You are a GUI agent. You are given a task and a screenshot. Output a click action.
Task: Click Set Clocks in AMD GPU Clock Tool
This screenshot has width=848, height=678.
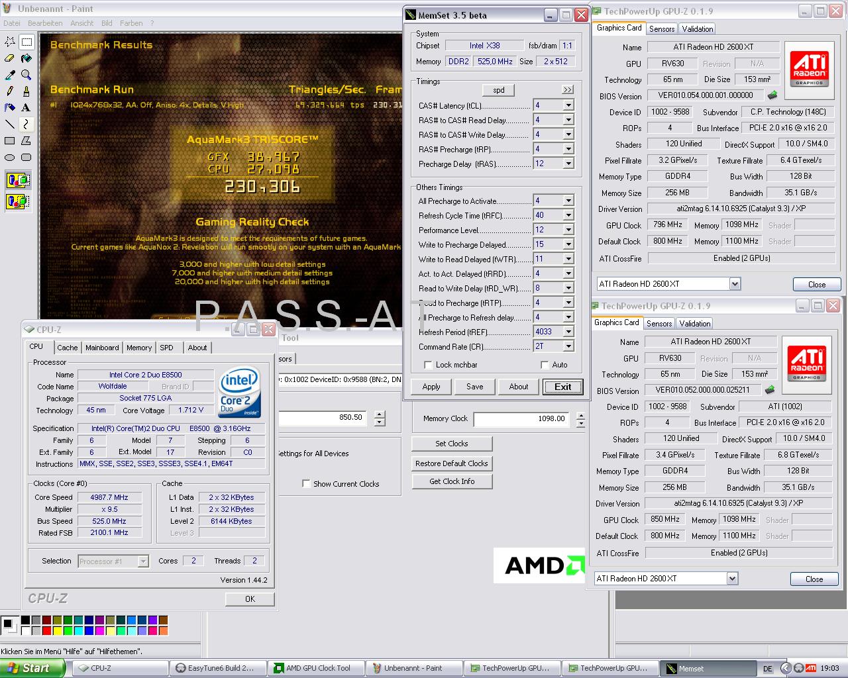(452, 444)
